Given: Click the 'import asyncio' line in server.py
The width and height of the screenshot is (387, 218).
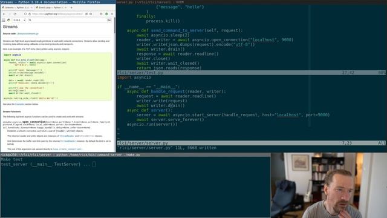Looking at the screenshot, I should click(x=134, y=78).
